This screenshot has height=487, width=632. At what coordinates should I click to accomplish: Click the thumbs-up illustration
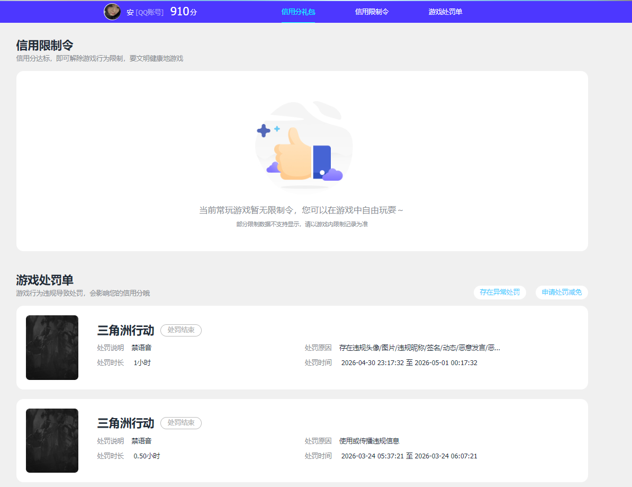point(304,145)
